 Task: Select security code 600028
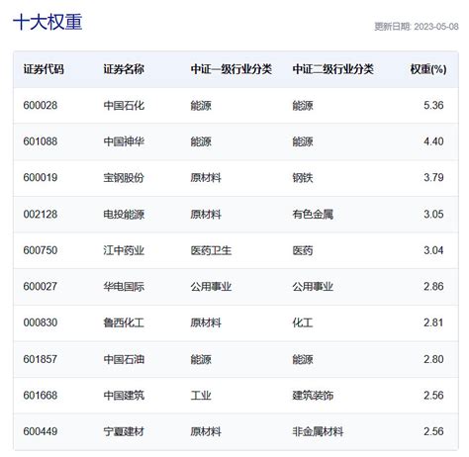(41, 106)
